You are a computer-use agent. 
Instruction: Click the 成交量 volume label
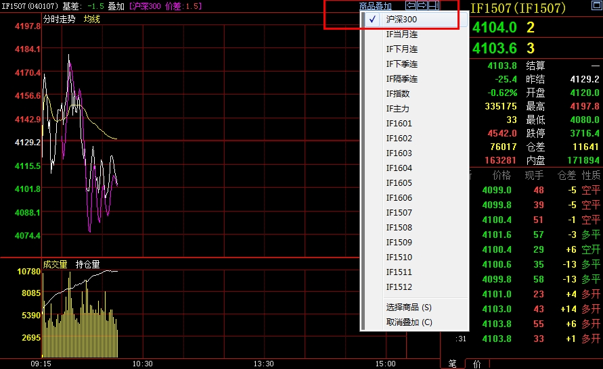click(55, 264)
